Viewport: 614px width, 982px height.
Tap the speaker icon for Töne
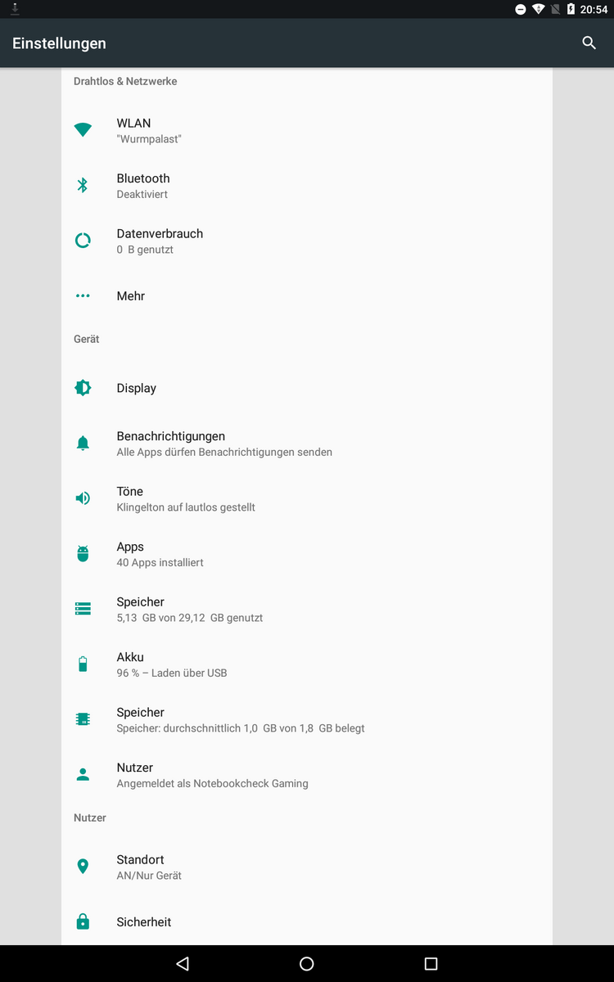point(83,498)
